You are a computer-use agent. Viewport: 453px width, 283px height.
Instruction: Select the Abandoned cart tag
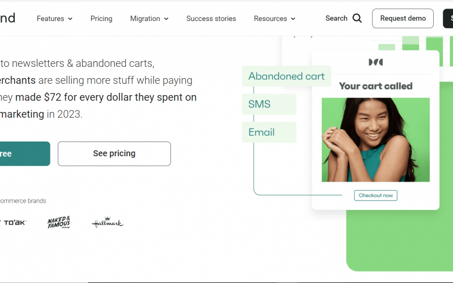click(x=287, y=76)
